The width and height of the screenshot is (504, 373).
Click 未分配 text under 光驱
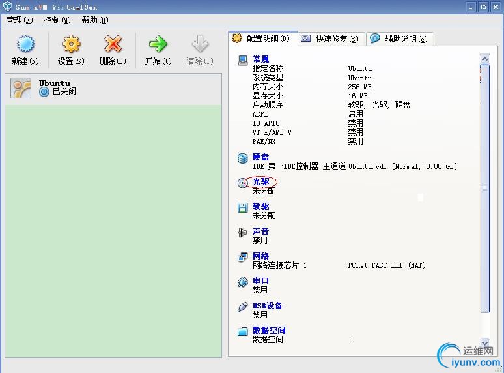pos(264,191)
